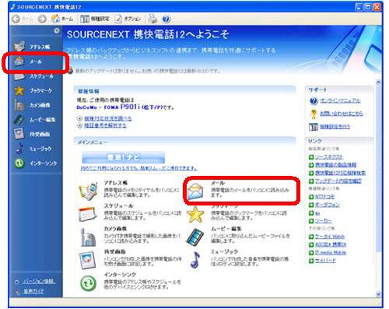The height and width of the screenshot is (309, 389).
Task: Open ブックマーク star icon in main menu
Action: tap(195, 214)
